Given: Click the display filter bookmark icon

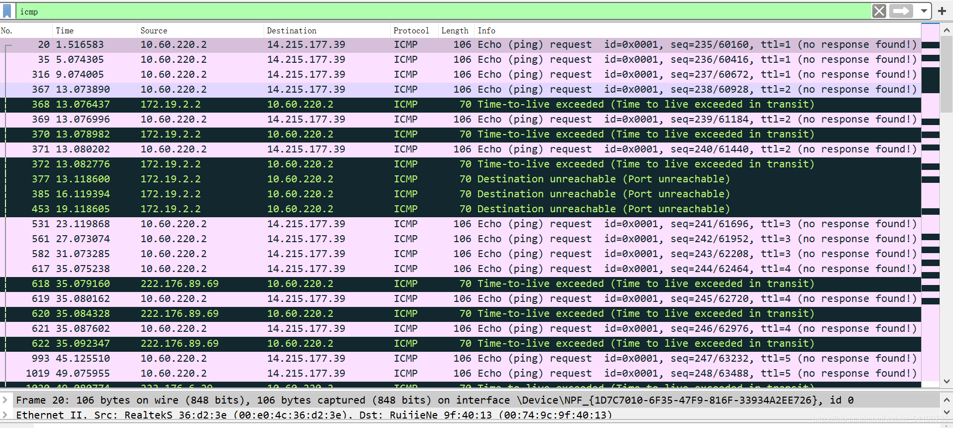Looking at the screenshot, I should 7,11.
